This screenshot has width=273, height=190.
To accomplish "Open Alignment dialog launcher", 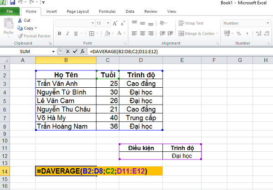I will pos(217,43).
